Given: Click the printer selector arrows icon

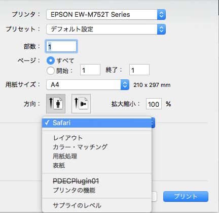Looking at the screenshot, I should tap(161, 15).
